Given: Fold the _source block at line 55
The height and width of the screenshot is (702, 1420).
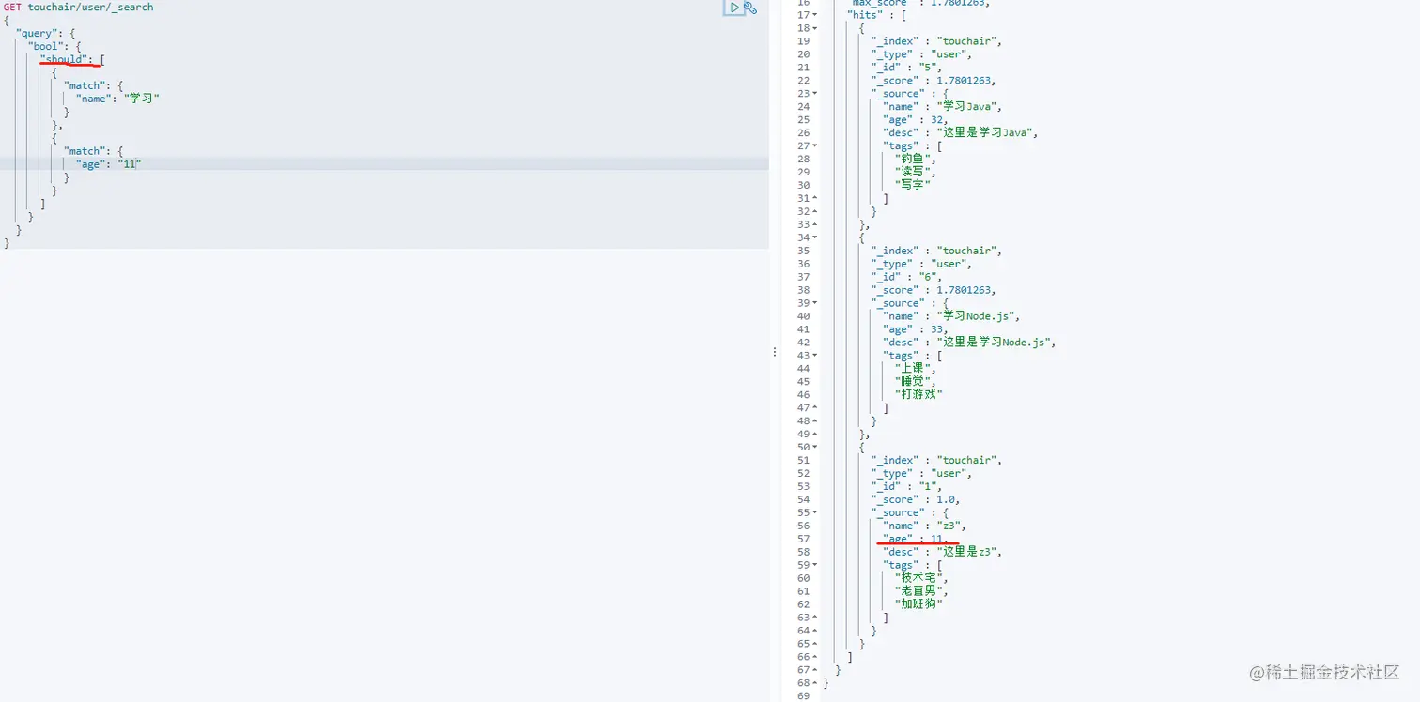Looking at the screenshot, I should pos(815,512).
